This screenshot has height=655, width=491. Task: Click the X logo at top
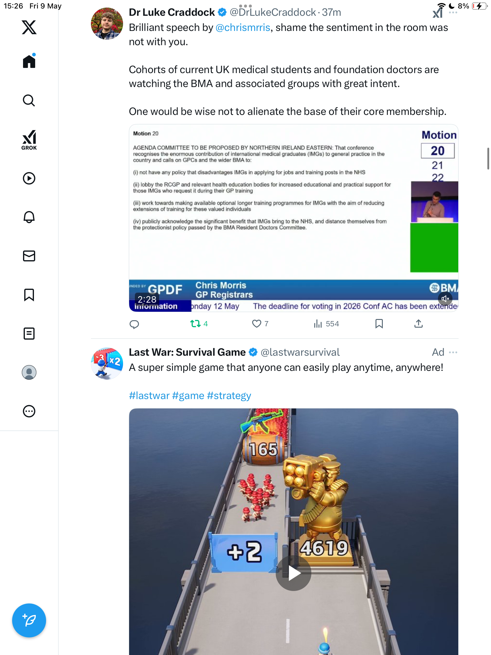coord(29,27)
